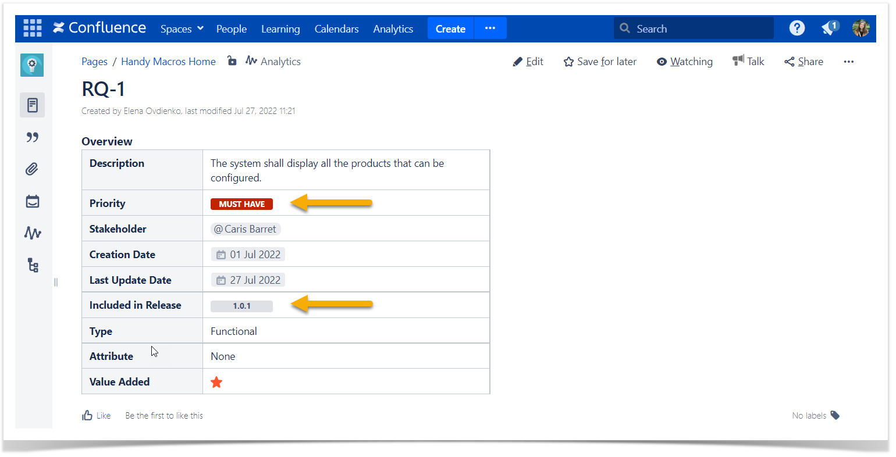Expand the Spaces dropdown menu
The width and height of the screenshot is (896, 457).
click(182, 28)
